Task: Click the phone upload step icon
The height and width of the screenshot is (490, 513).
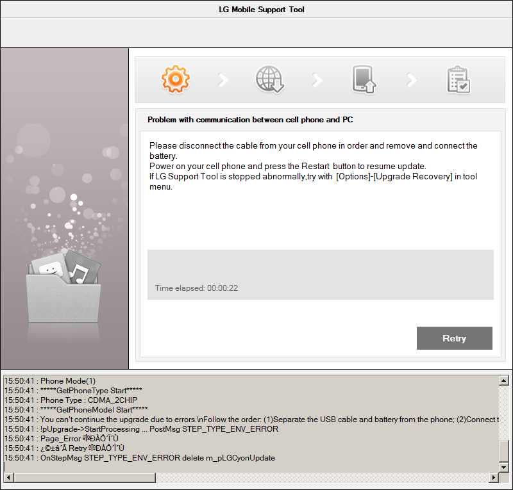Action: [364, 80]
